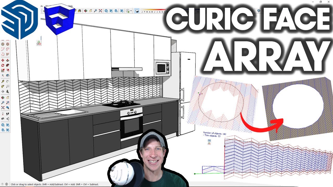
Task: Select the Circle tool
Action: [x=3, y=44]
